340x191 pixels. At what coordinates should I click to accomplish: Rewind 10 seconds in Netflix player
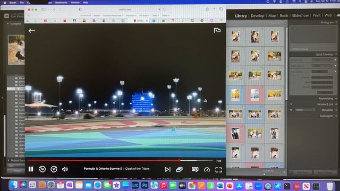[x=42, y=169]
